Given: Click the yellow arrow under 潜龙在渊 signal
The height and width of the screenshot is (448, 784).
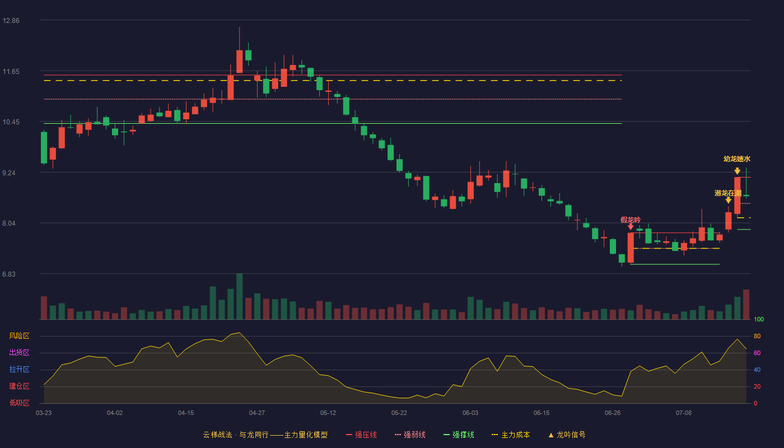Looking at the screenshot, I should [728, 200].
